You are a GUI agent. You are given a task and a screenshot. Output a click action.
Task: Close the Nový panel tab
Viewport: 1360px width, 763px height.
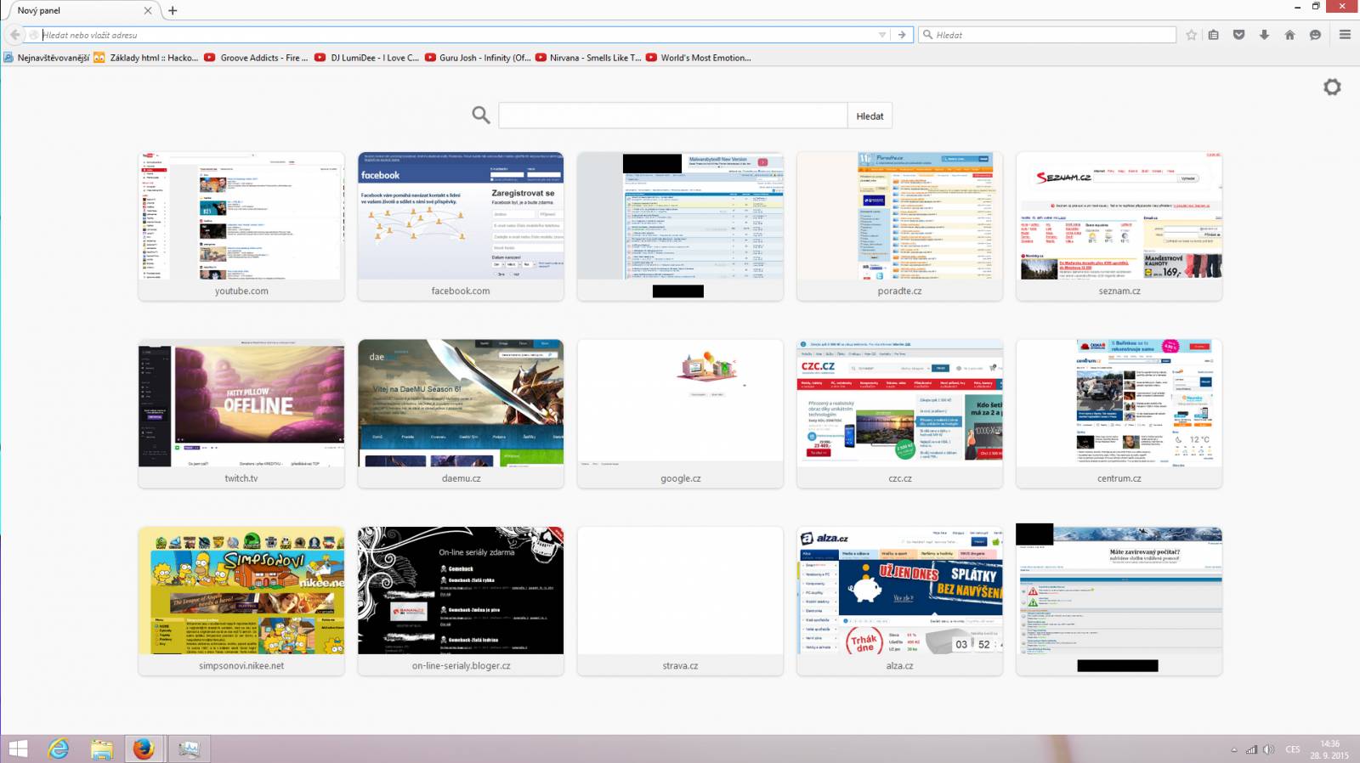148,10
